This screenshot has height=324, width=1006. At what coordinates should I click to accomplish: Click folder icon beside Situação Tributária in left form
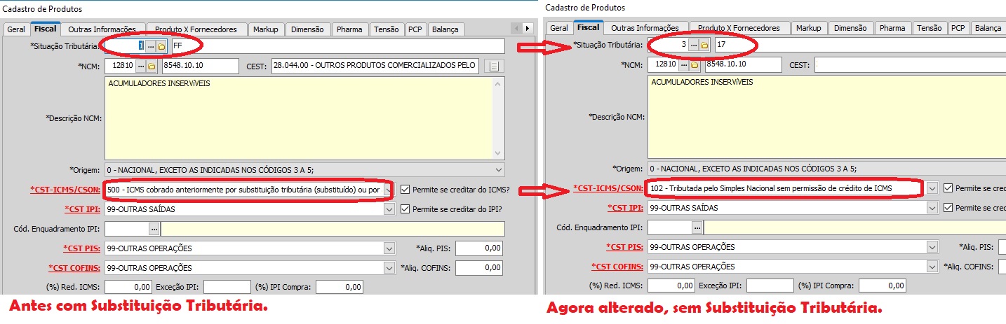click(161, 46)
